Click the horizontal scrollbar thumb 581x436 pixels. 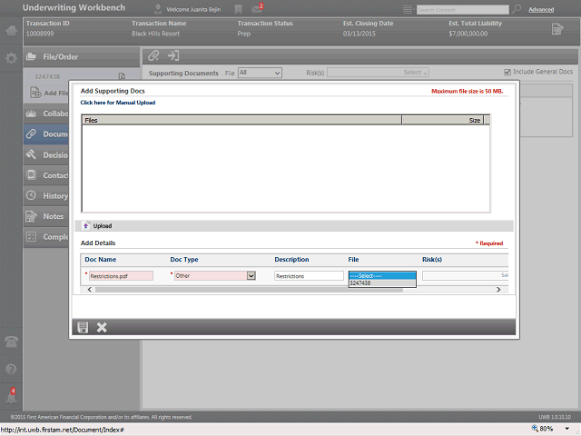(249, 290)
